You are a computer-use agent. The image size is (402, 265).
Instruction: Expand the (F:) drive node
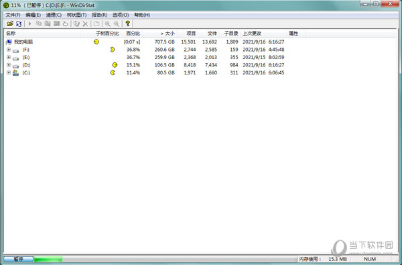[9, 50]
